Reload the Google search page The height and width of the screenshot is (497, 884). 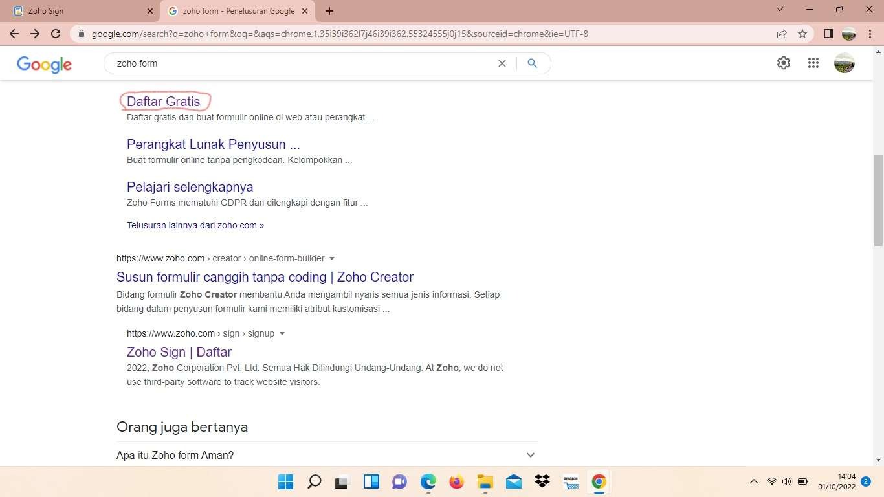click(x=56, y=34)
